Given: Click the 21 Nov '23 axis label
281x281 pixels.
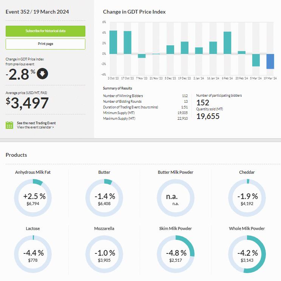Looking at the screenshot, I should [x=156, y=78].
